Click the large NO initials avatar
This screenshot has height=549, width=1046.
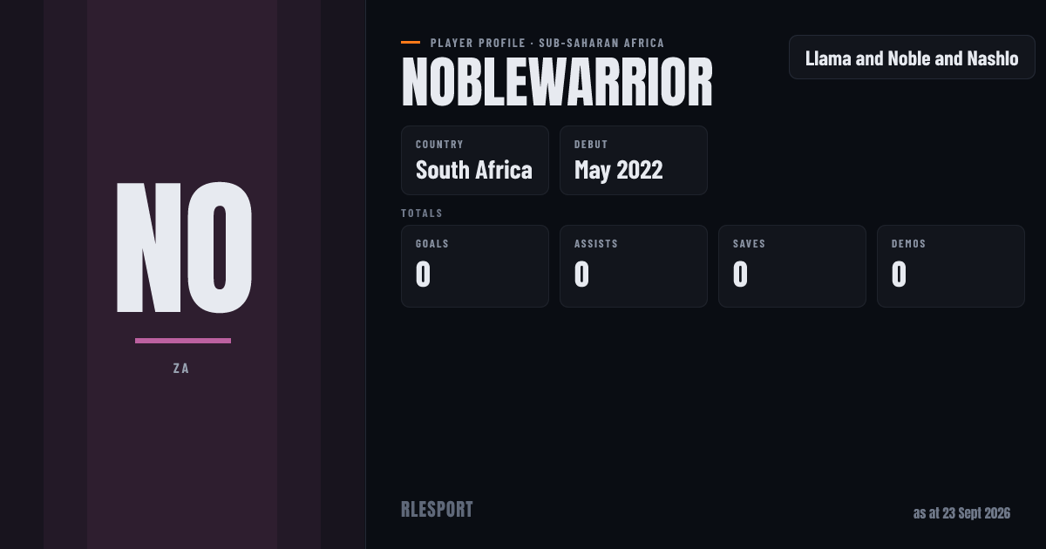point(184,247)
